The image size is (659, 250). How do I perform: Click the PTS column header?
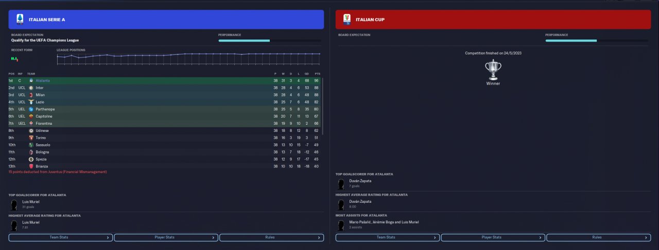pos(317,73)
